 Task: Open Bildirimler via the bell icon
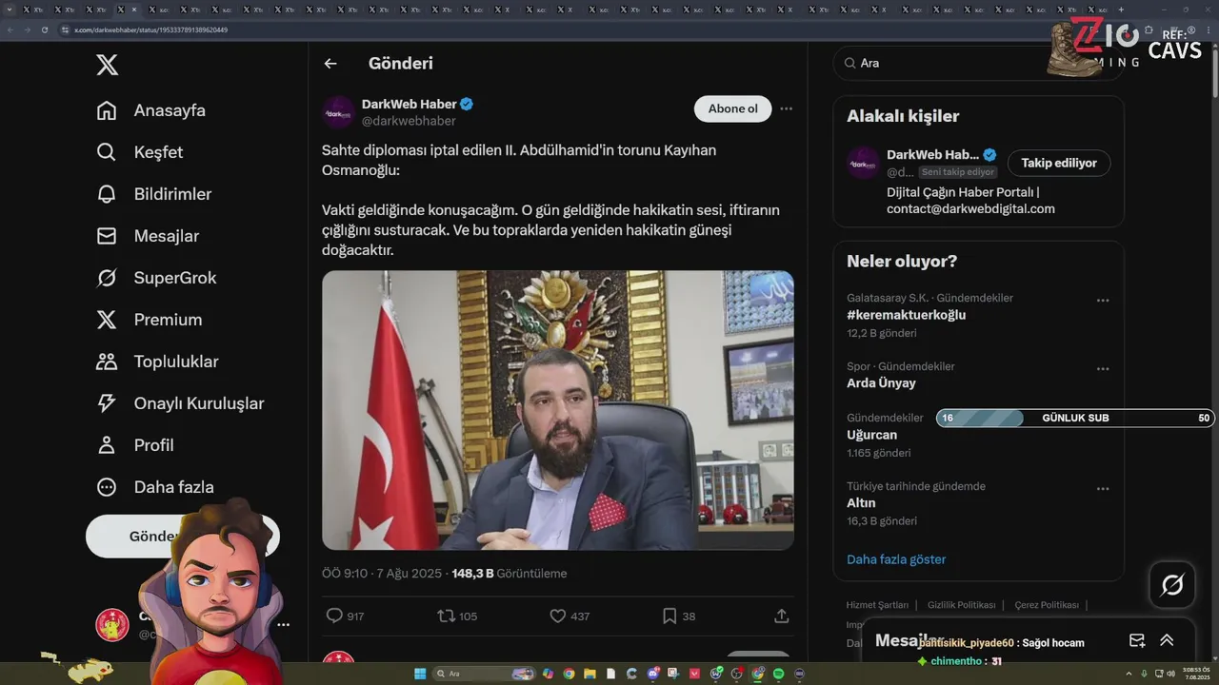pos(107,194)
